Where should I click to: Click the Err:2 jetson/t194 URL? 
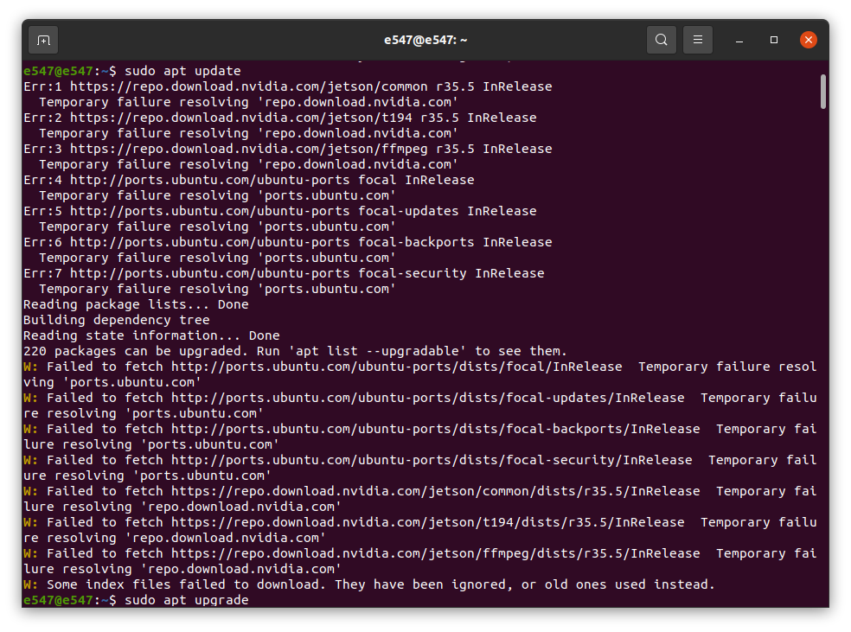(x=241, y=118)
